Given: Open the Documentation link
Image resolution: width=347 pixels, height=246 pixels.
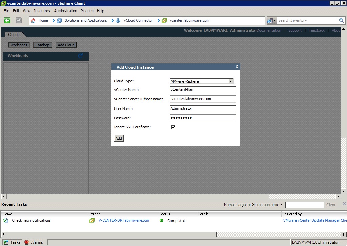Looking at the screenshot, I should coord(269,30).
